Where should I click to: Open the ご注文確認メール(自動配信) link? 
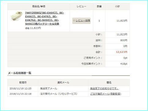[105, 94]
